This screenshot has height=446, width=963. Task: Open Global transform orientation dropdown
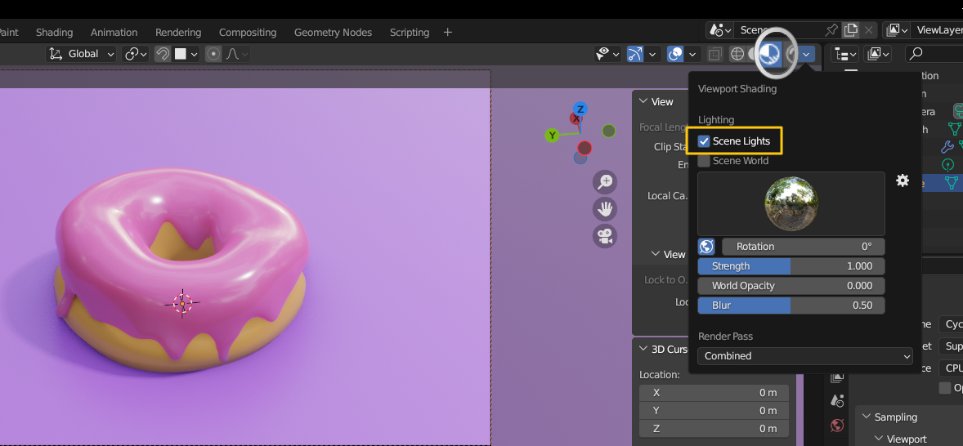(x=82, y=54)
